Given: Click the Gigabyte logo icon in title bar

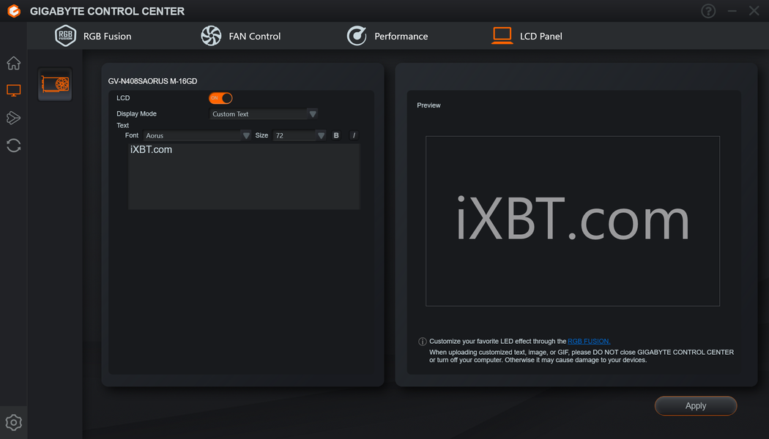Looking at the screenshot, I should click(14, 11).
